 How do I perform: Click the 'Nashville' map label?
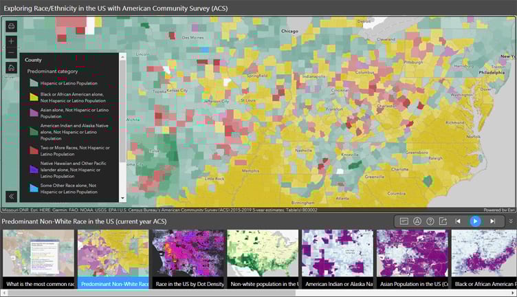pos(304,151)
